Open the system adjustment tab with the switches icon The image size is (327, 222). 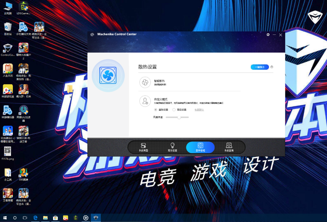pos(143,147)
